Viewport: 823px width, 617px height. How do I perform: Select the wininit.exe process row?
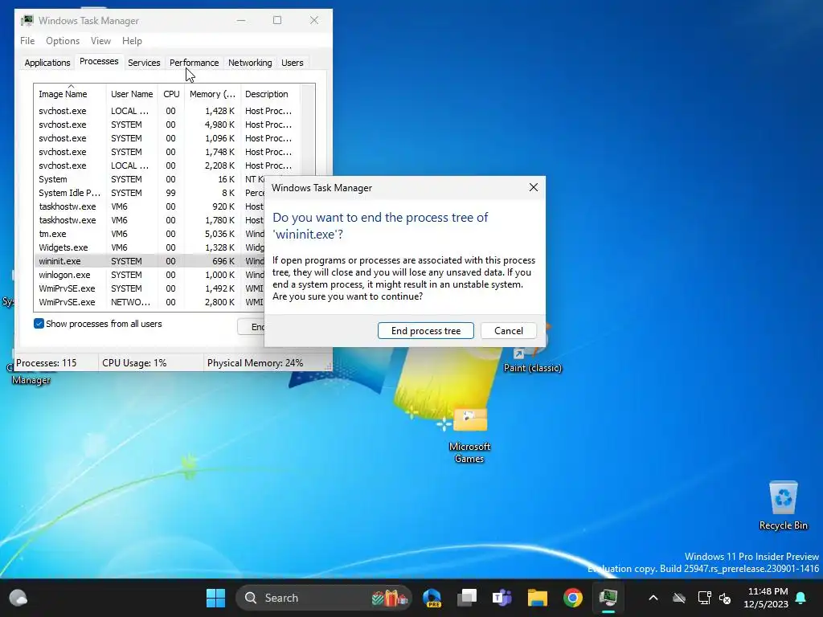149,261
